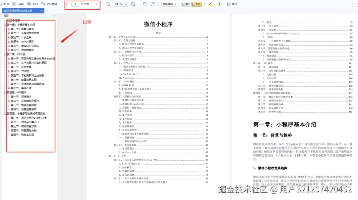Open the 更换背景 background dropdown

click(x=169, y=4)
